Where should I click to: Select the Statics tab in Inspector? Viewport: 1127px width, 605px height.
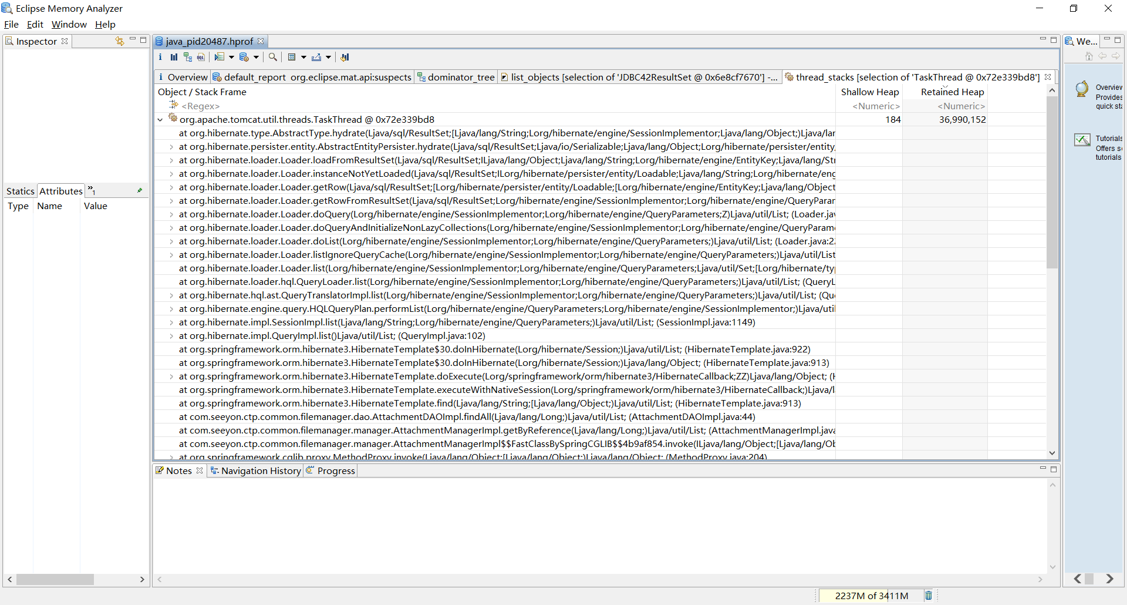(x=21, y=191)
